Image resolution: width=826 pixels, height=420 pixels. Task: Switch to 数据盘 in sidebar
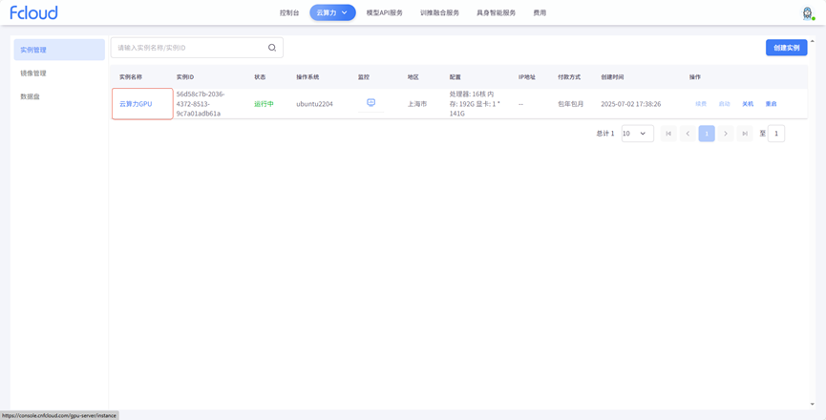[x=31, y=96]
